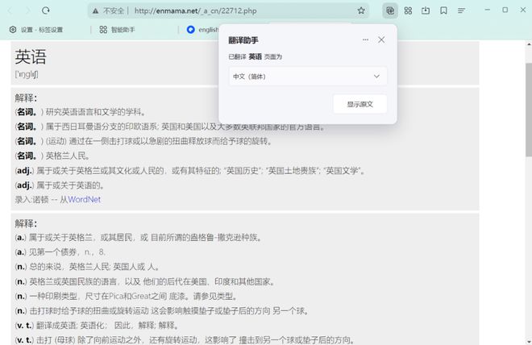Click the scrollbar up arrow
The width and height of the screenshot is (532, 345).
pos(529,44)
